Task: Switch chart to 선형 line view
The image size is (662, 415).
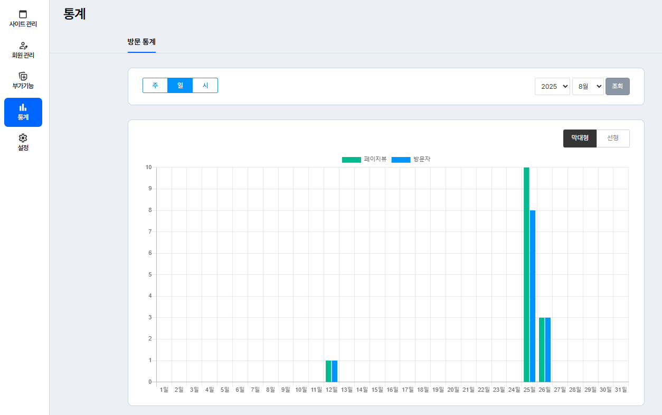Action: click(x=613, y=139)
